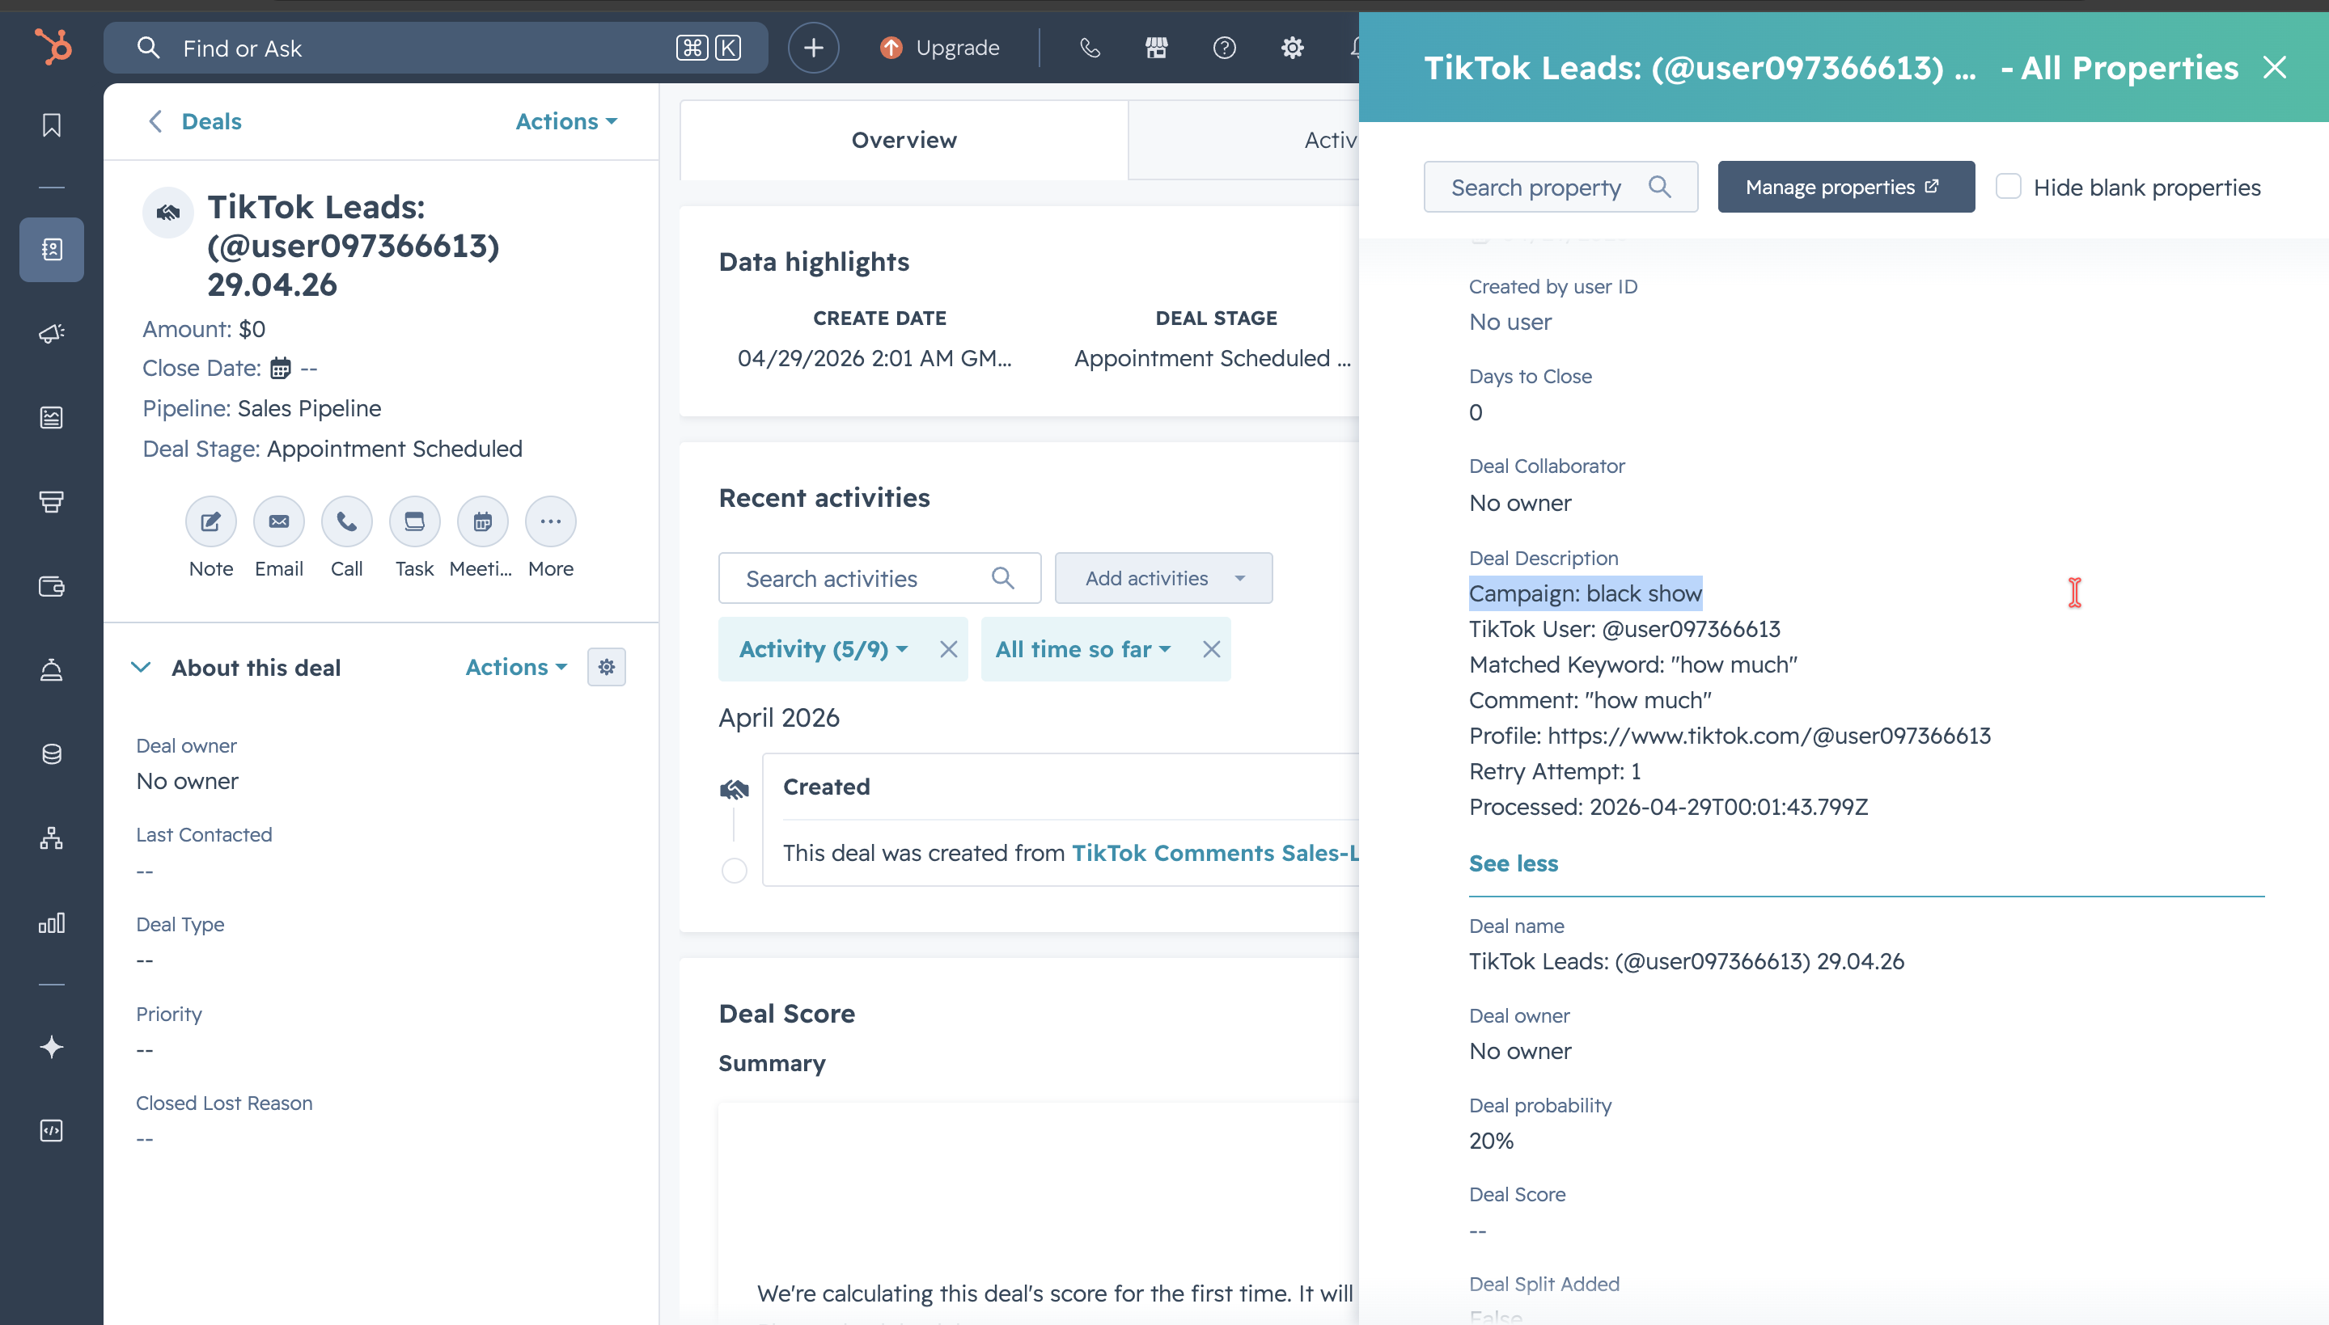Open the About this deal Actions dropdown
This screenshot has width=2329, height=1325.
click(x=516, y=667)
